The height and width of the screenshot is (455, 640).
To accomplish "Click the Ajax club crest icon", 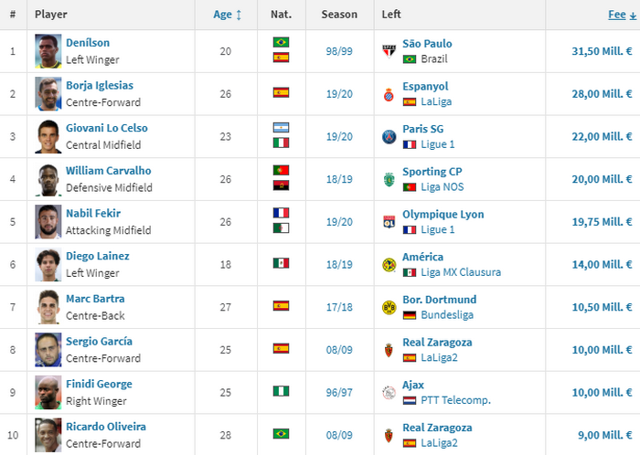I will click(x=389, y=392).
